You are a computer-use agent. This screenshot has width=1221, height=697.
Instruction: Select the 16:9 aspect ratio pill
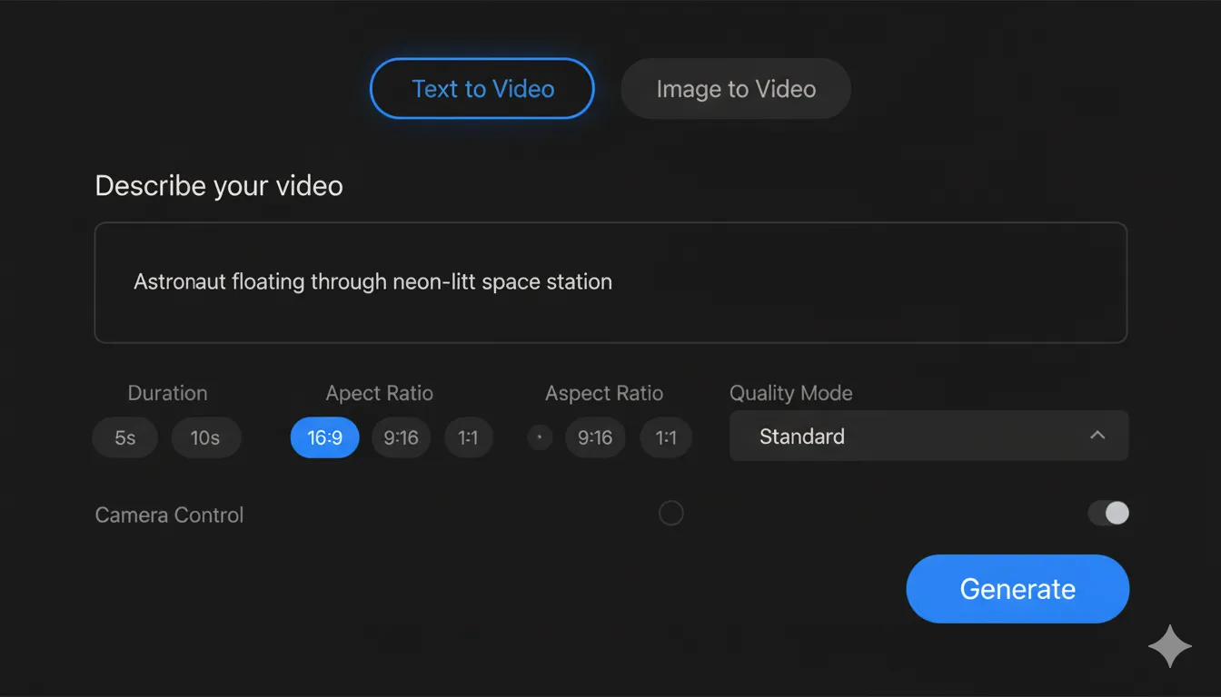[x=324, y=437]
